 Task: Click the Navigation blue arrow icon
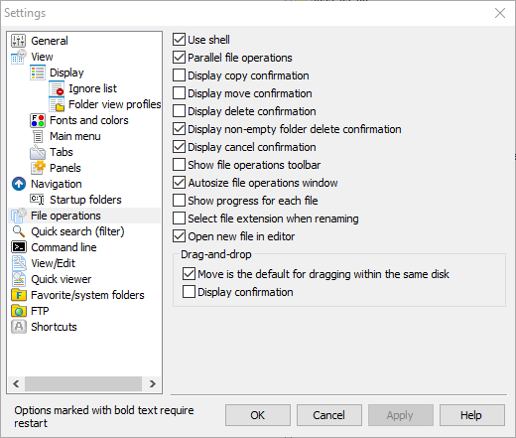pos(19,184)
